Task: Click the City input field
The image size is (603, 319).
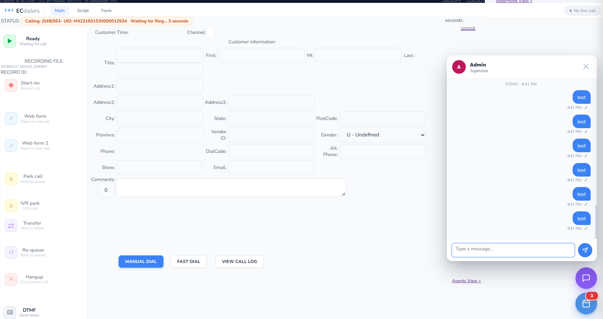Action: click(x=160, y=118)
